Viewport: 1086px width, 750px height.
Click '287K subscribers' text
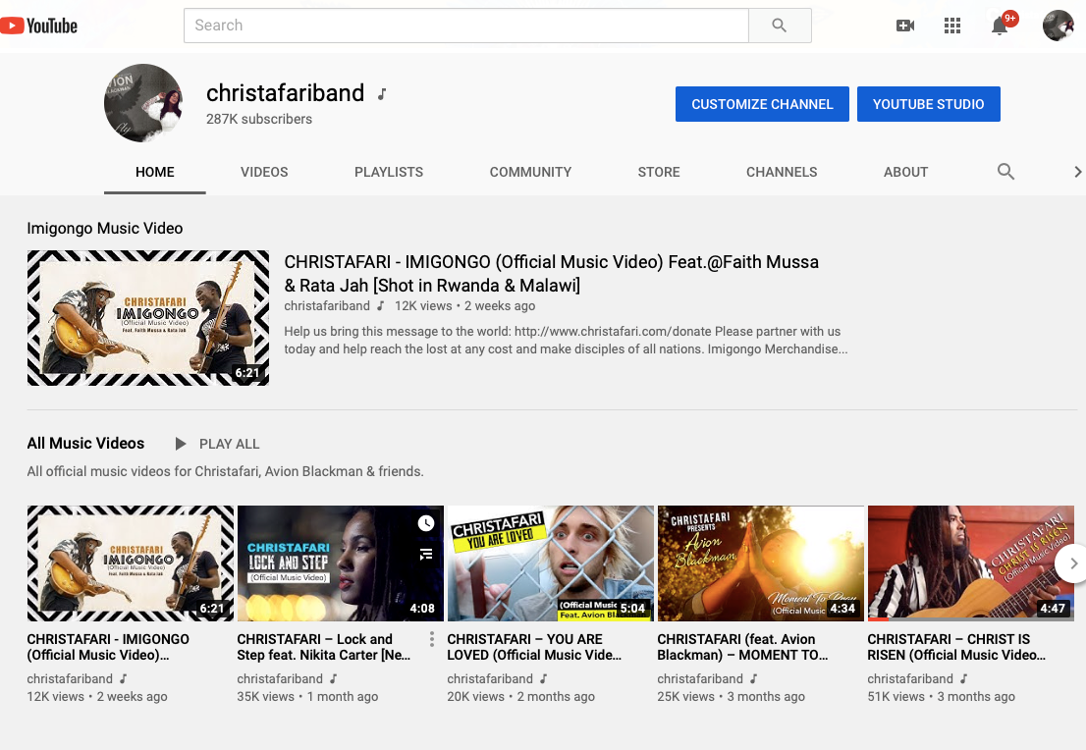pos(259,119)
